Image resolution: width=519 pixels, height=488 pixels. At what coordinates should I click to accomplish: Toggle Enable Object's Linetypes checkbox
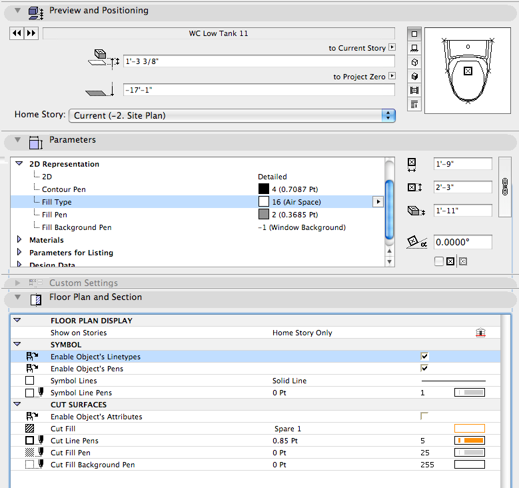[424, 356]
